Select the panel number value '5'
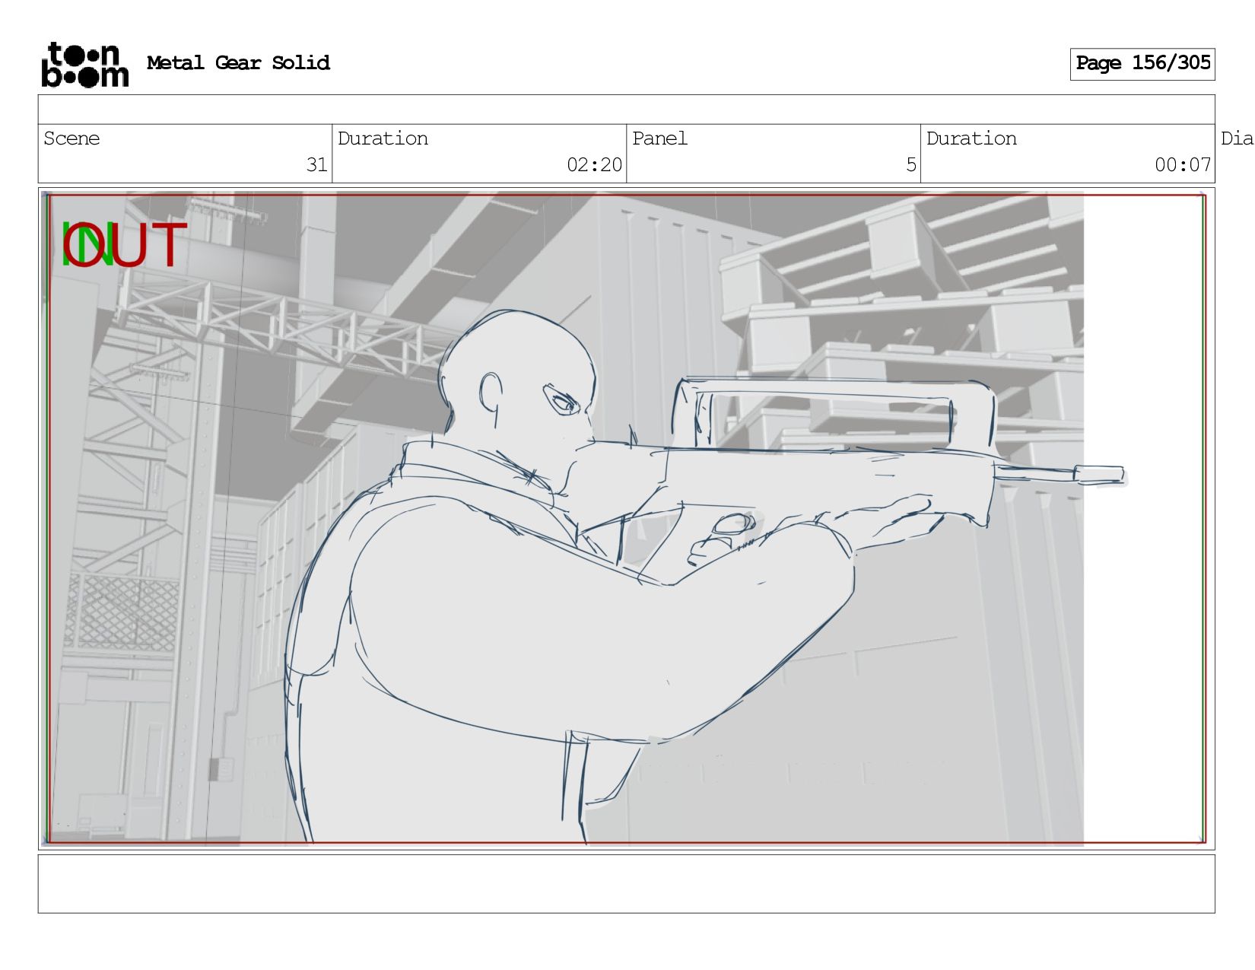 point(910,165)
